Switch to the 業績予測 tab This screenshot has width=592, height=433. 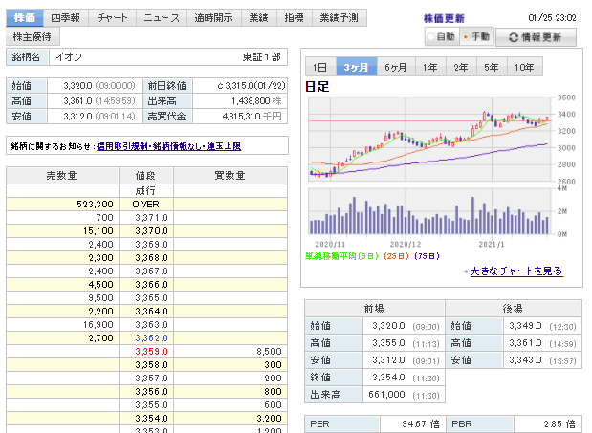[339, 17]
